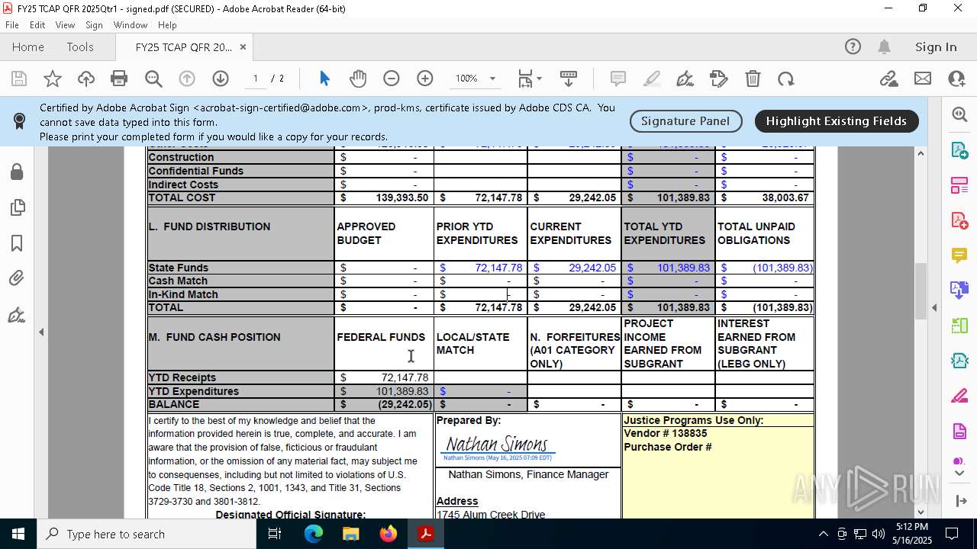Click the trash delete icon
The height and width of the screenshot is (549, 977).
coord(753,79)
